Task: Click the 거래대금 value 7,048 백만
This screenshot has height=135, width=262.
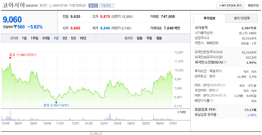Action: 172,28
